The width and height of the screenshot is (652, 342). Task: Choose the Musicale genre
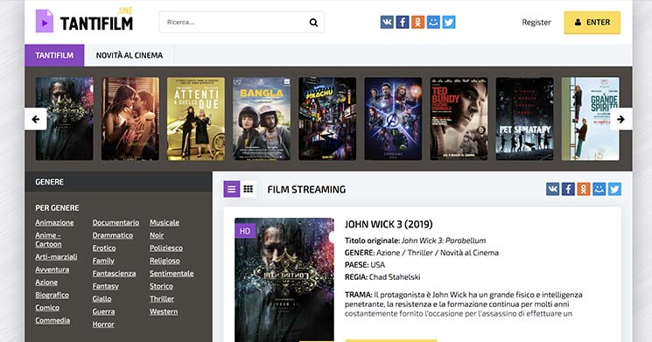[165, 223]
